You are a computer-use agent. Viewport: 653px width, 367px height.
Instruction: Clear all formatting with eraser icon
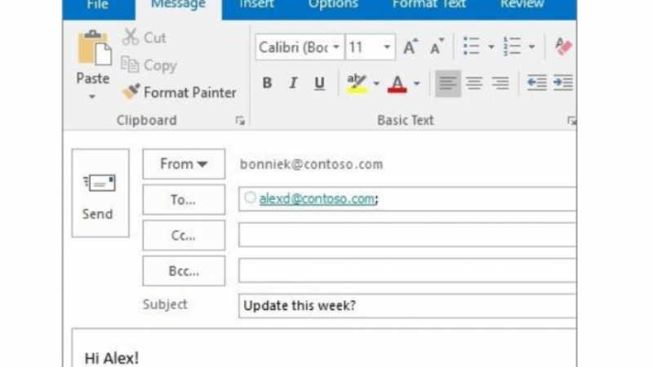tap(563, 47)
